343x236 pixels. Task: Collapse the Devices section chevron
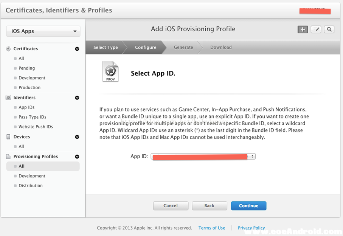pyautogui.click(x=77, y=137)
